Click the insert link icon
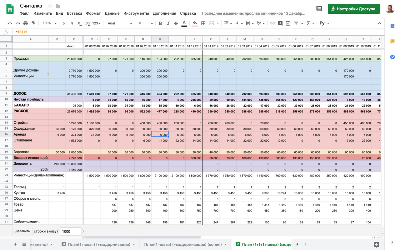The width and height of the screenshot is (400, 250). [272, 23]
